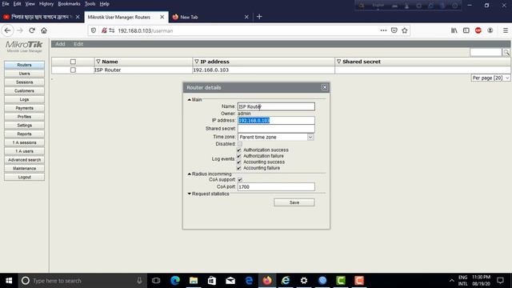Open the Firefox account icon

tap(490, 30)
